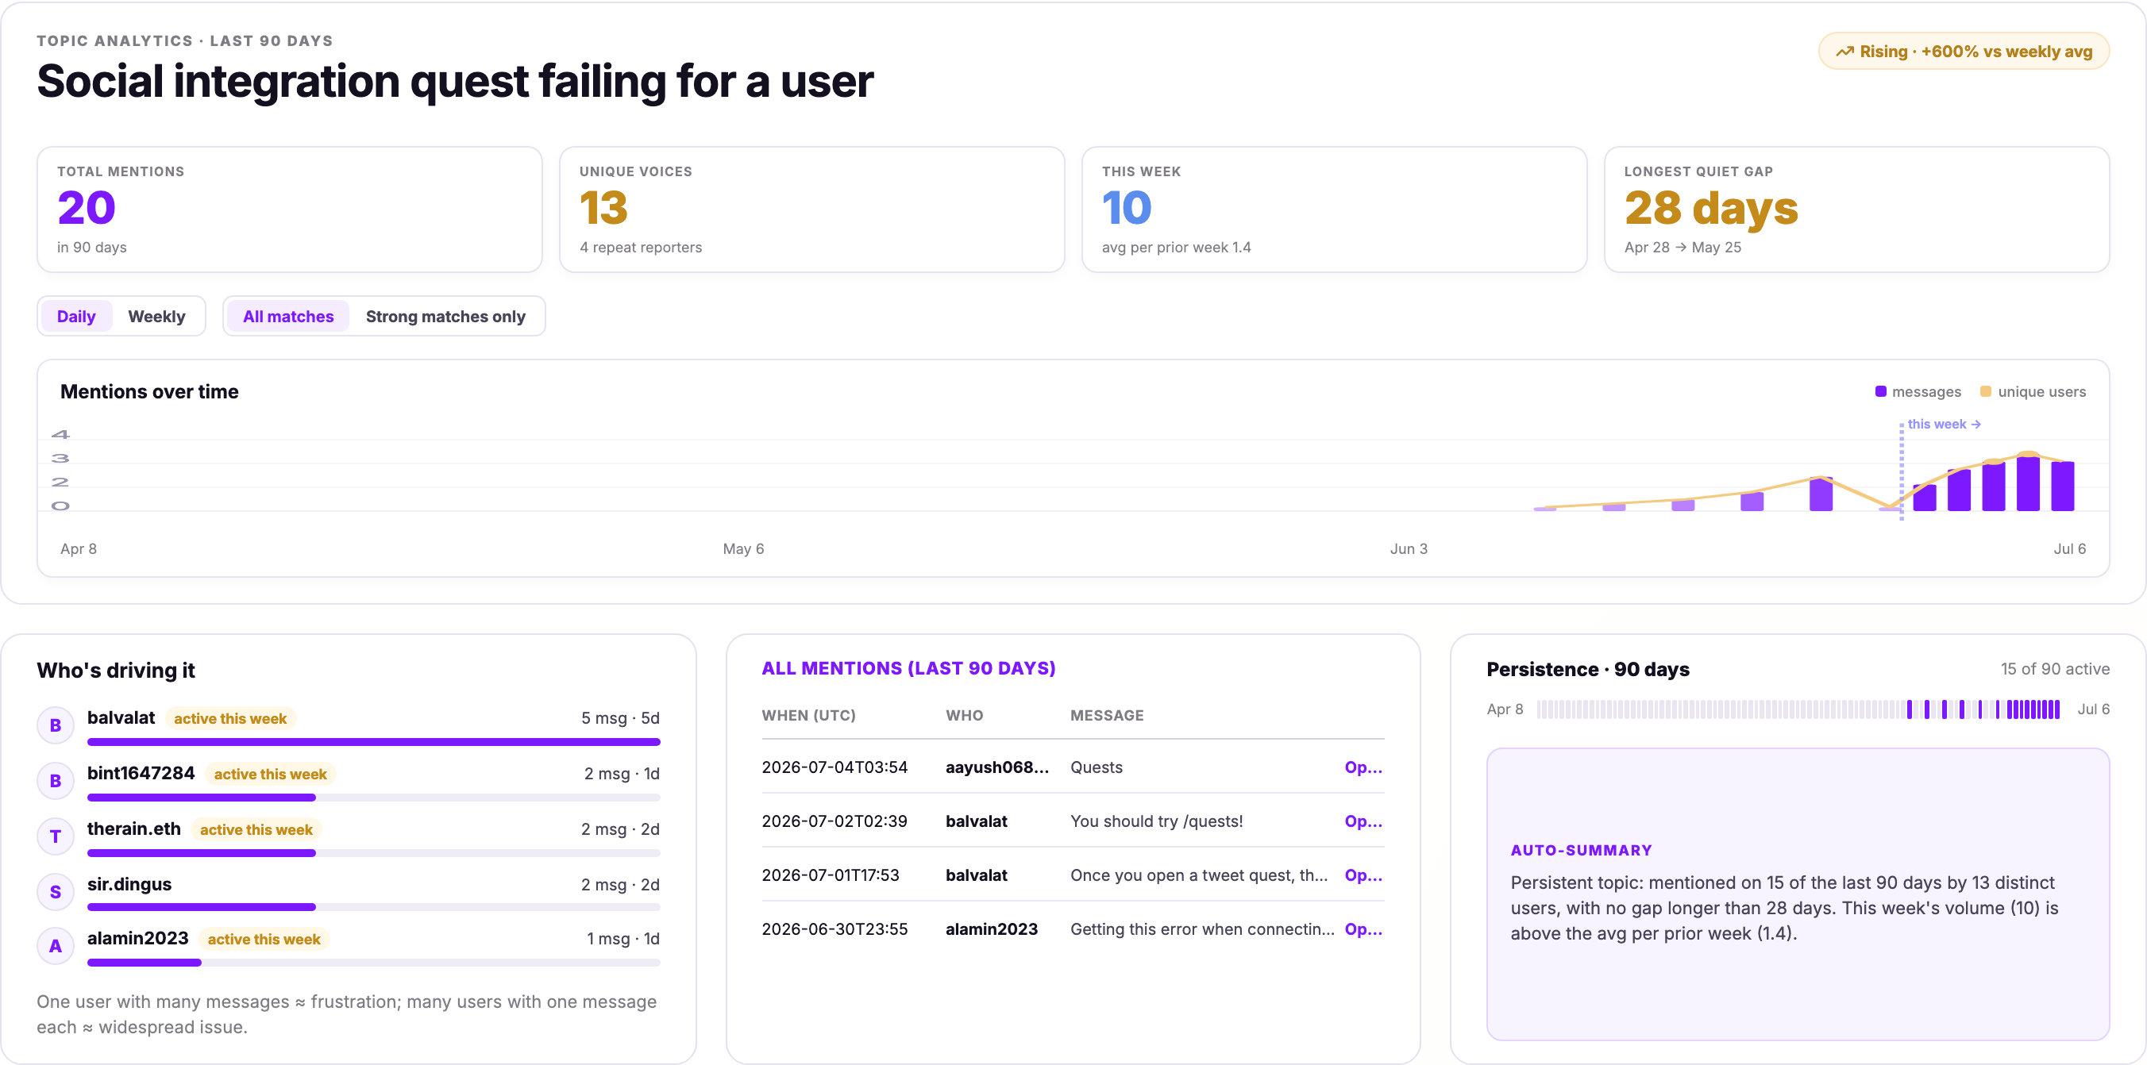Click the 'active this week' badge beside bint1647284
Viewport: 2147px width, 1065px height.
click(x=270, y=775)
